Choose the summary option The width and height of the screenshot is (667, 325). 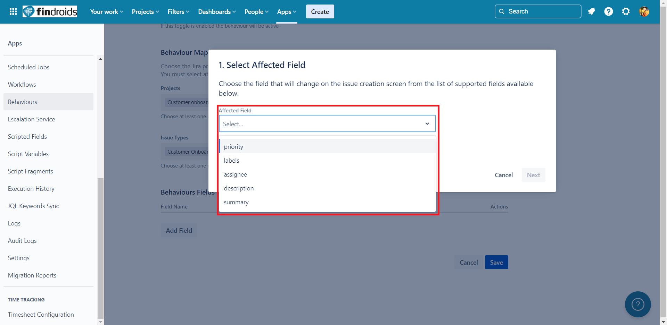click(x=327, y=202)
